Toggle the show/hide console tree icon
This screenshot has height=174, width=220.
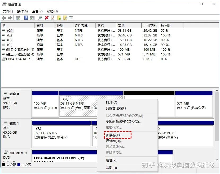point(18,18)
